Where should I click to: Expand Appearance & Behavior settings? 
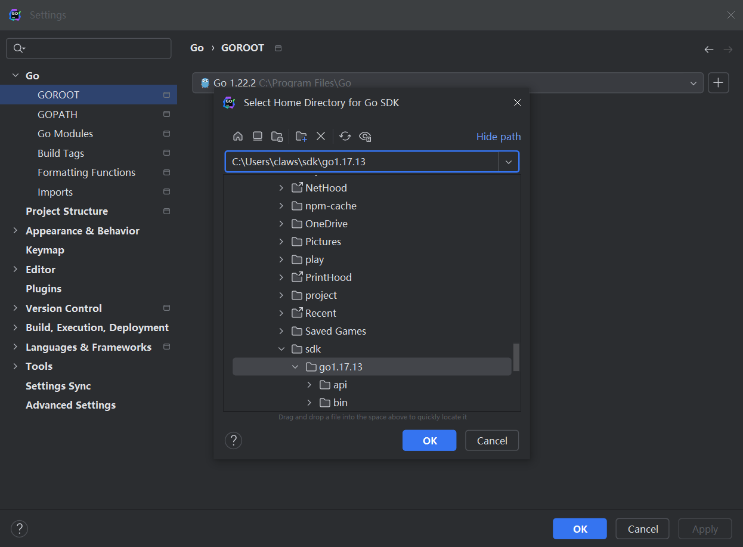(15, 231)
